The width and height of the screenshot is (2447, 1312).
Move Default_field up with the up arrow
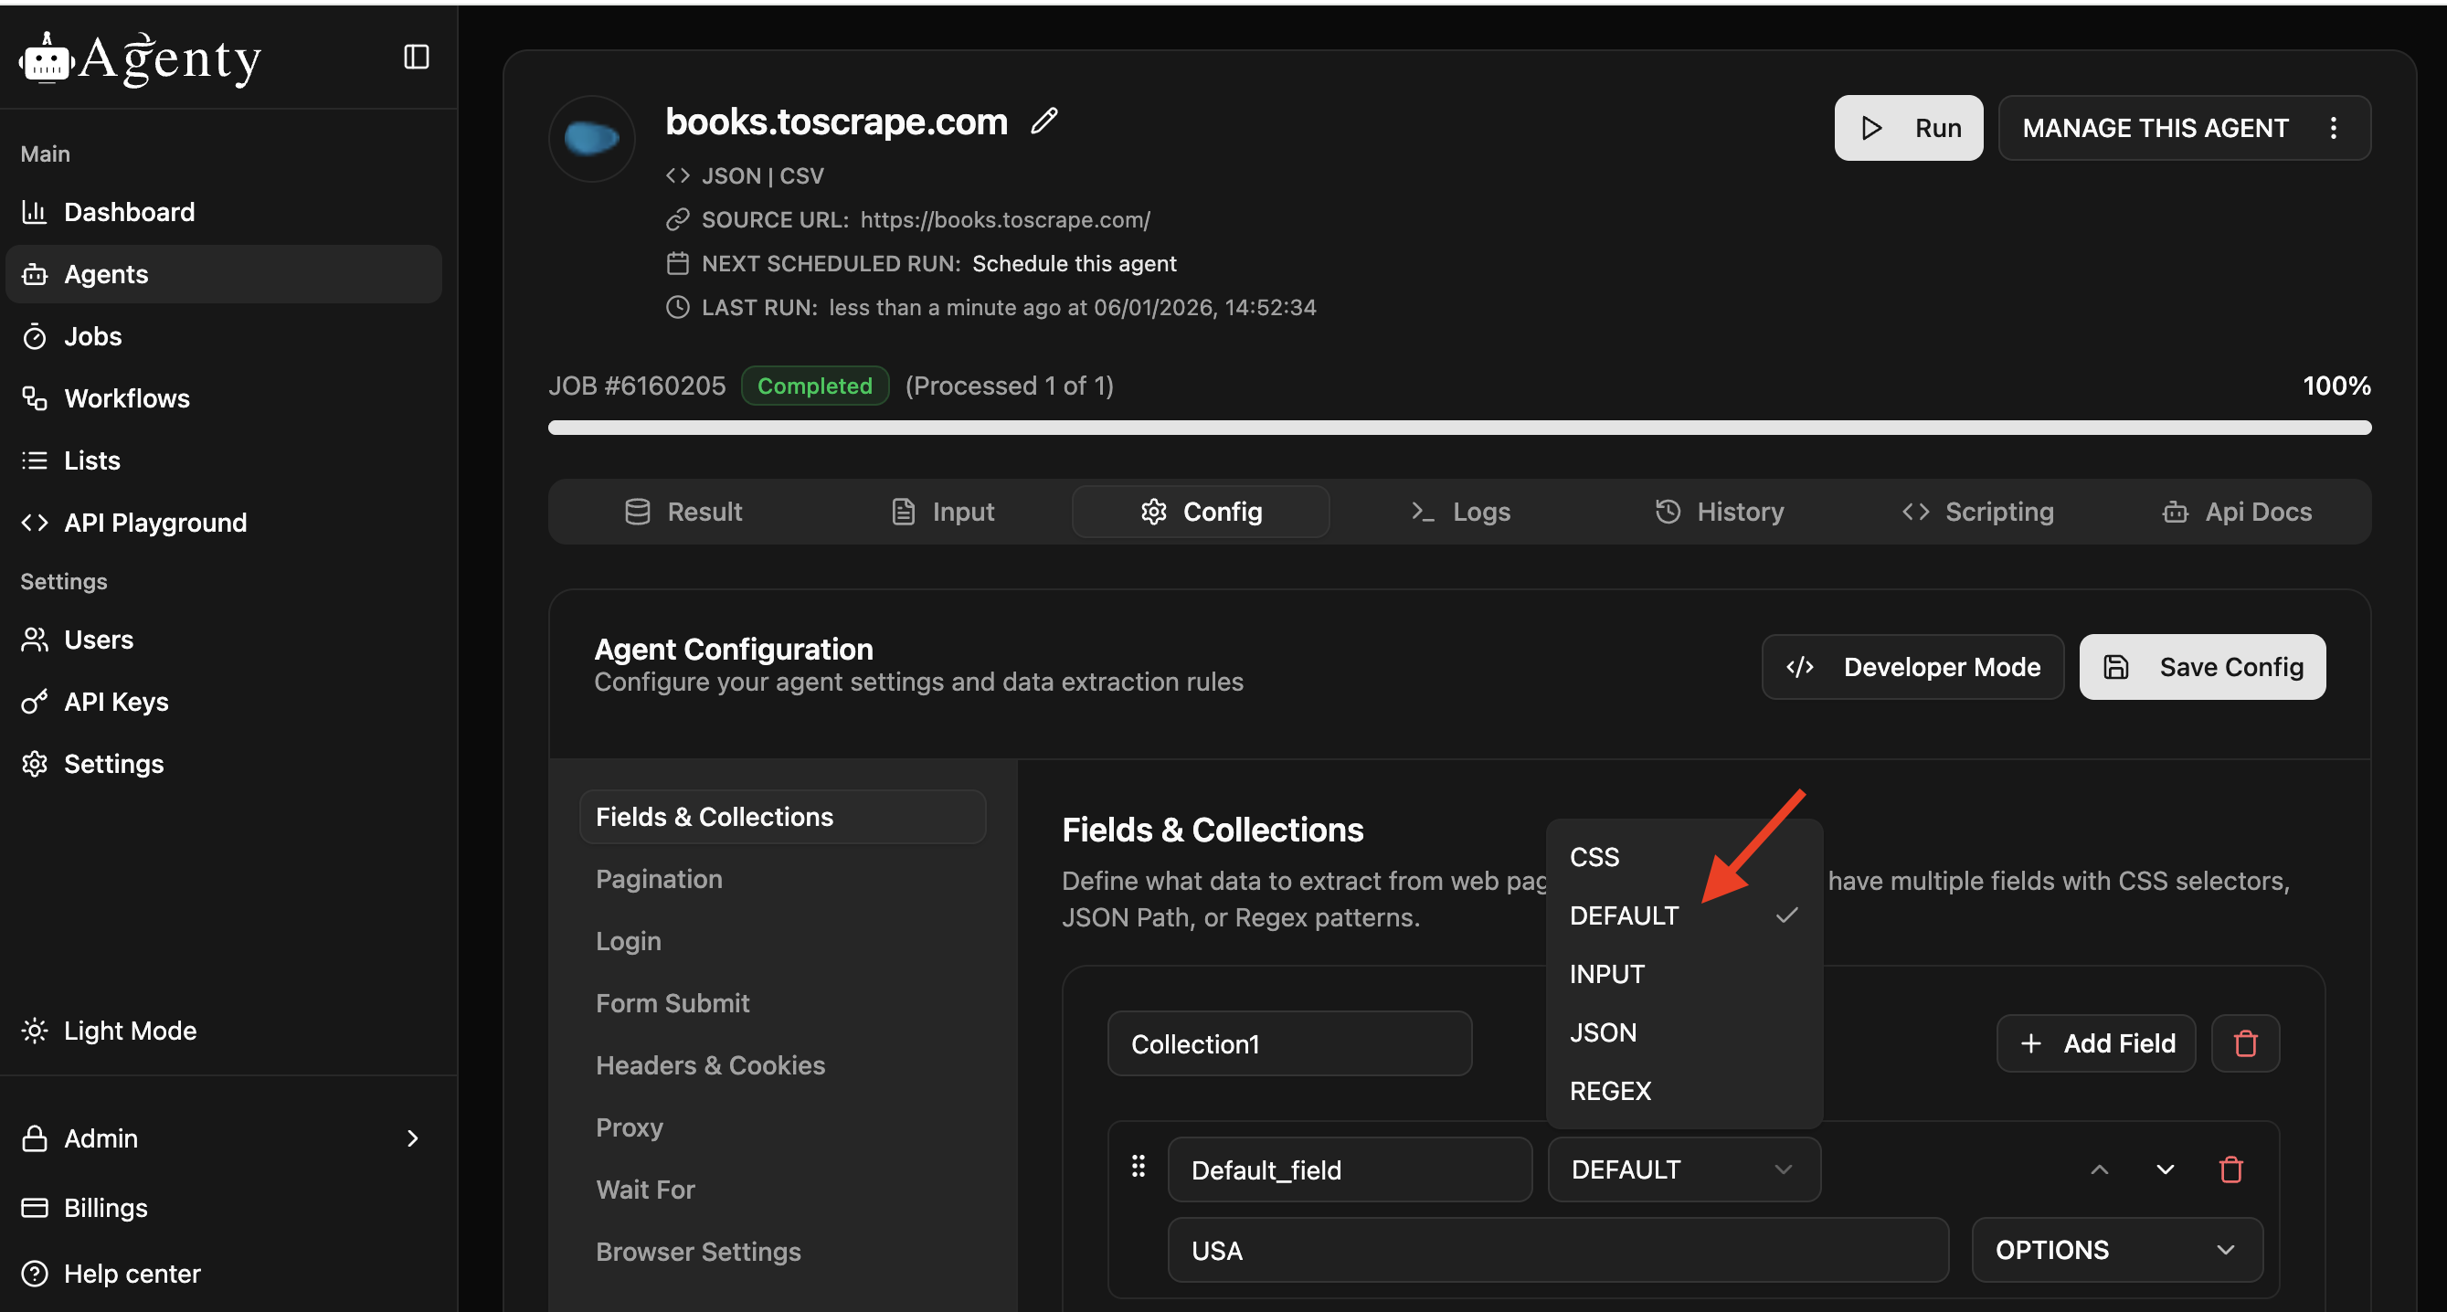click(2100, 1169)
